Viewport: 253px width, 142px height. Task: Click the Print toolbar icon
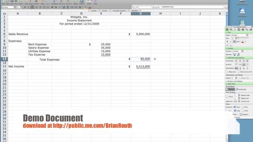coord(16,2)
